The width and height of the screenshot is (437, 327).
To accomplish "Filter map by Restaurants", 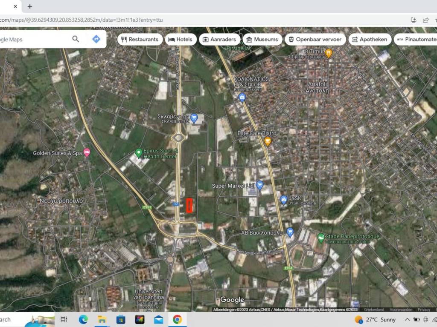I will 140,39.
